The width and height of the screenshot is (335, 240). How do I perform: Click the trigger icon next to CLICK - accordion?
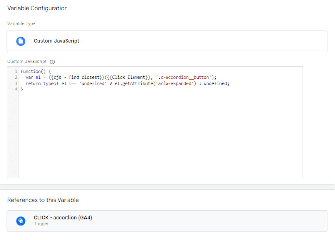click(21, 221)
